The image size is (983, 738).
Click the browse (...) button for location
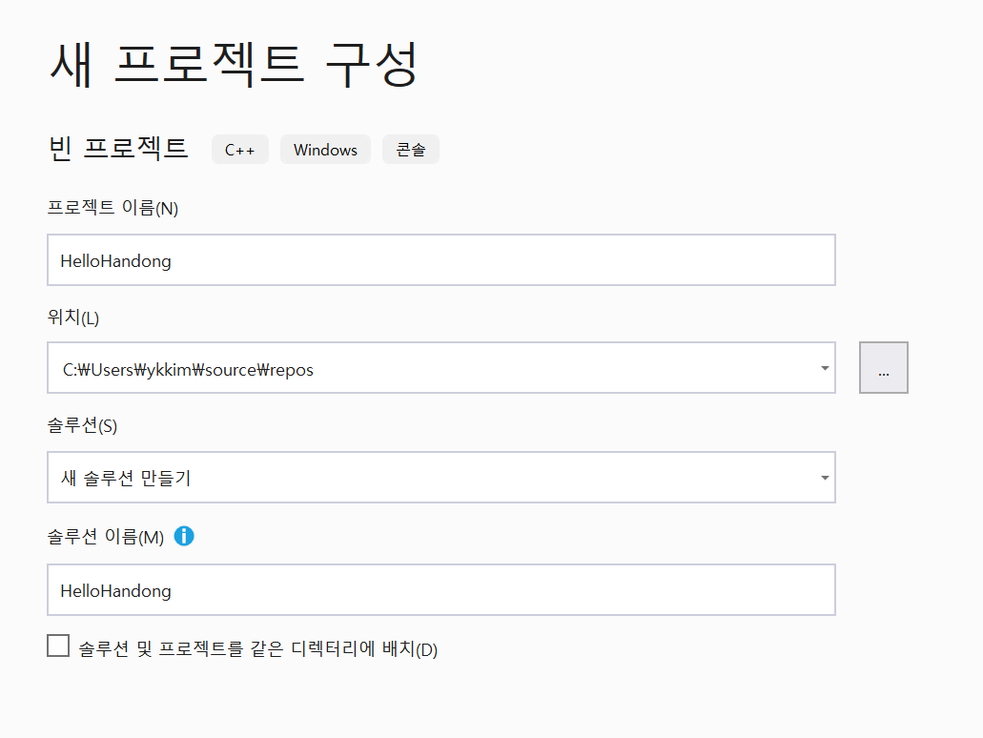coord(883,368)
